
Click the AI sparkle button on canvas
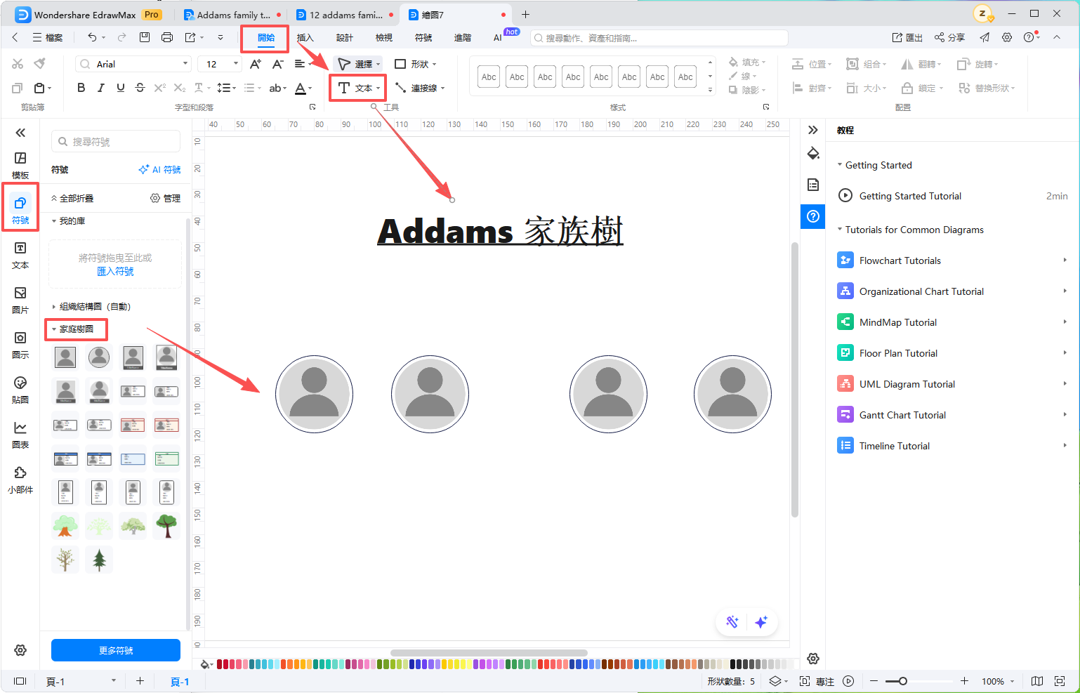761,622
